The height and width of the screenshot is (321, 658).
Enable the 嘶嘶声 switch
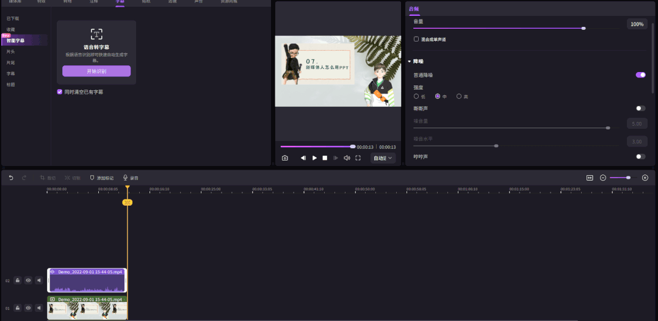click(x=641, y=108)
